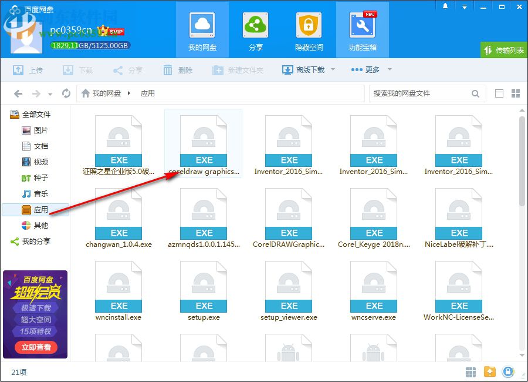The width and height of the screenshot is (528, 382).
Task: Click the notification bell icon
Action: [x=445, y=6]
